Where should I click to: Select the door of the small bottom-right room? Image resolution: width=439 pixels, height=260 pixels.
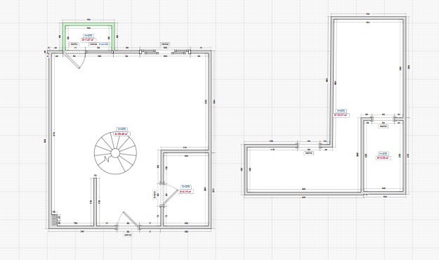(x=168, y=195)
